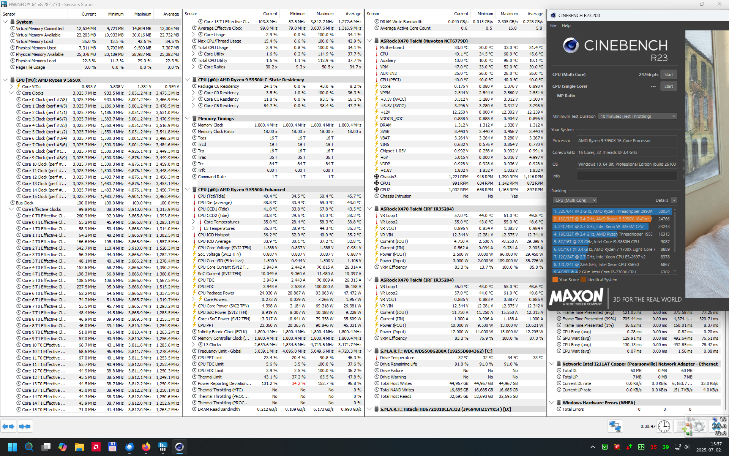Open the File menu in Cinebench
729x456 pixels.
click(x=553, y=25)
